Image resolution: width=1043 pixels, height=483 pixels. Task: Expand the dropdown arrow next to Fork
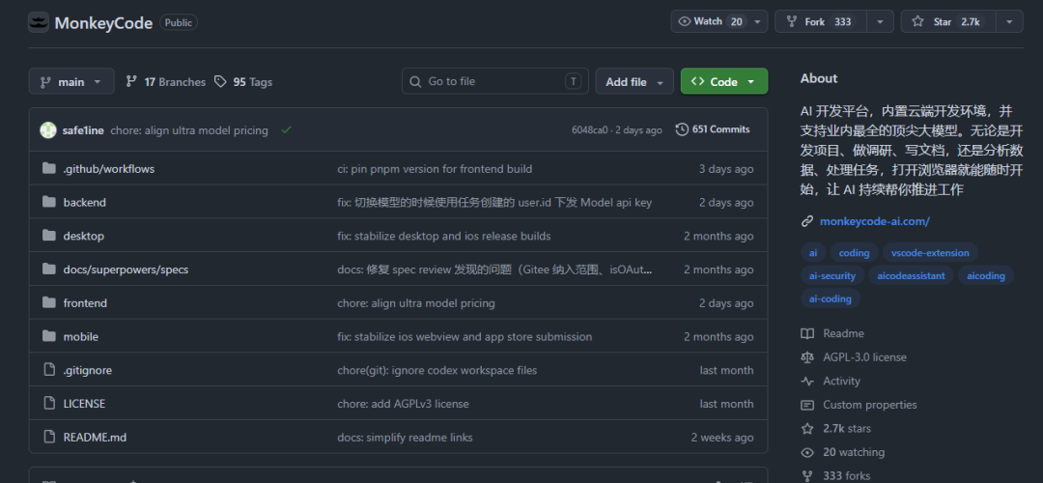[x=880, y=21]
